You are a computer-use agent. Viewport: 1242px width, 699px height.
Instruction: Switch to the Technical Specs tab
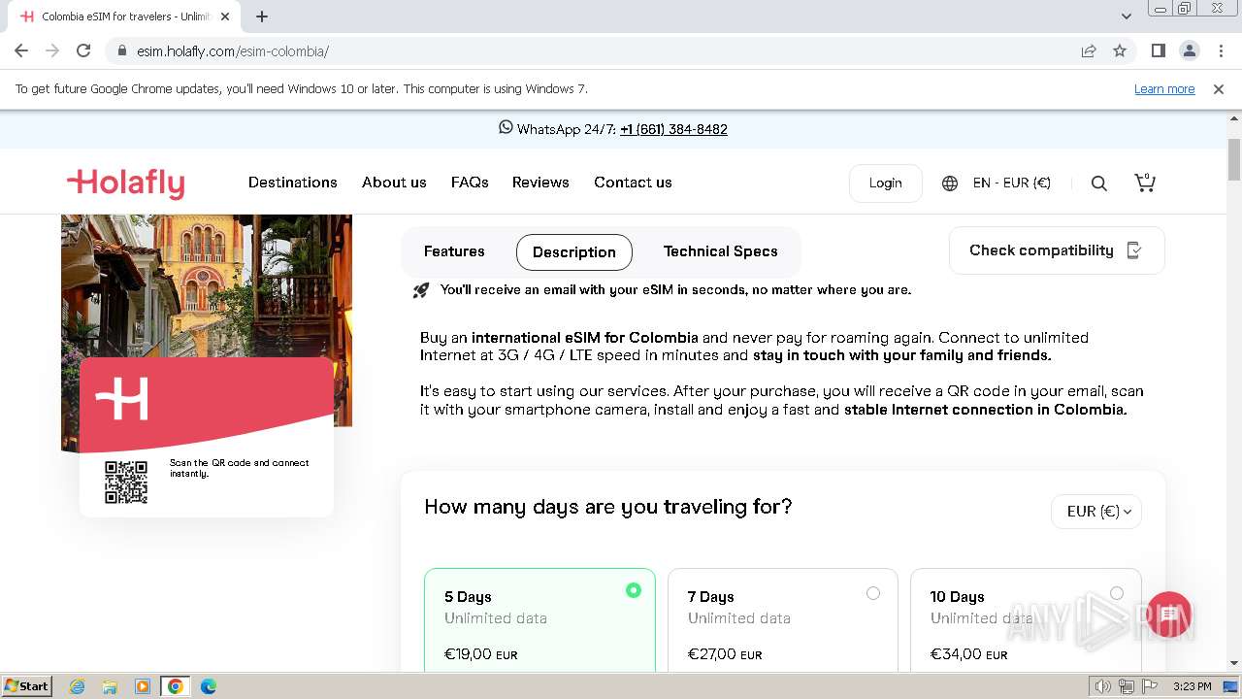click(x=721, y=251)
